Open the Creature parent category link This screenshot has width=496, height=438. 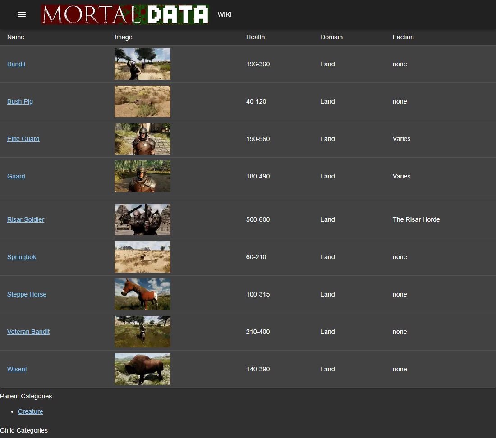pyautogui.click(x=31, y=411)
